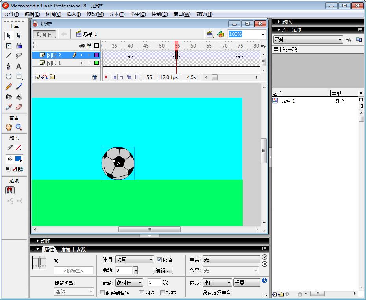The width and height of the screenshot is (366, 300).
Task: Click the 场景 1 scene label
Action: (90, 34)
